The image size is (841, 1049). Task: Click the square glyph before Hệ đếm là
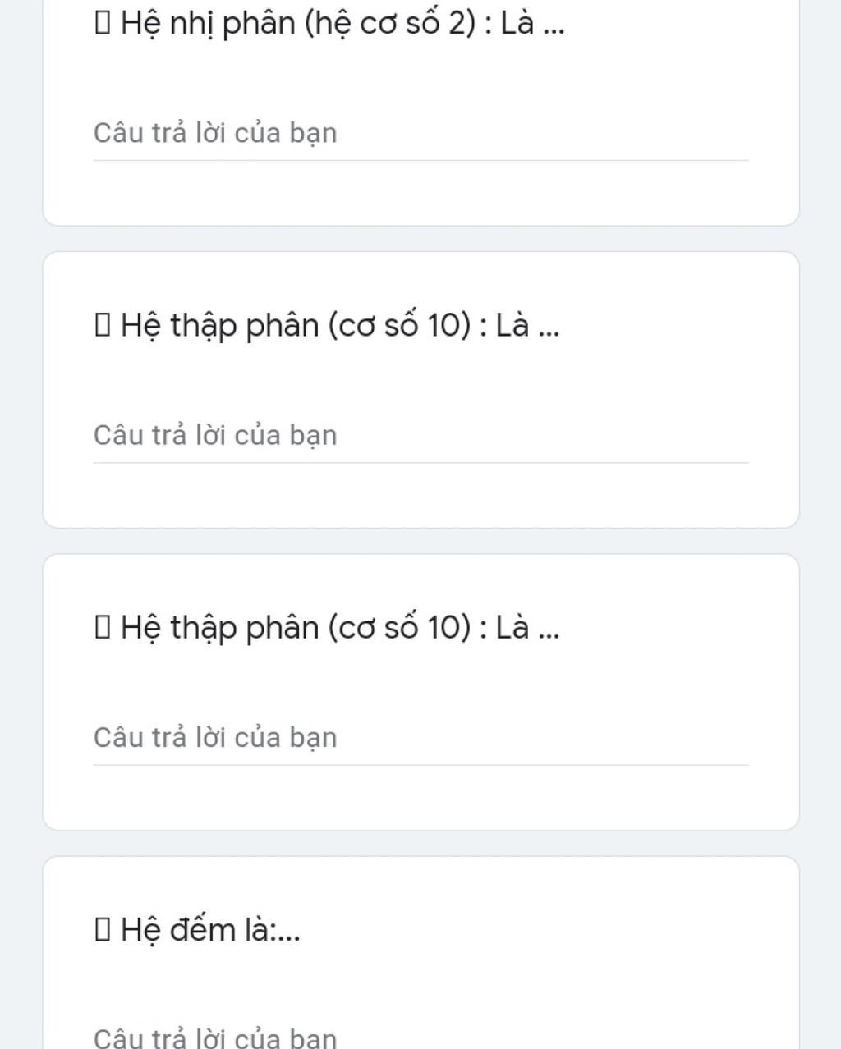(102, 930)
